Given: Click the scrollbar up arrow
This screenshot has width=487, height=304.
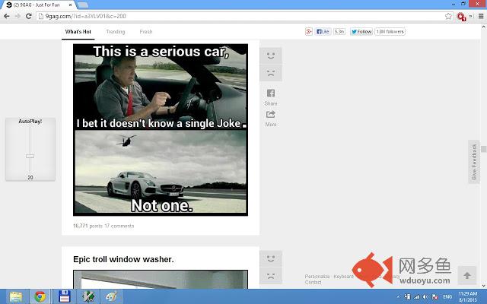Looking at the screenshot, I should click(484, 27).
